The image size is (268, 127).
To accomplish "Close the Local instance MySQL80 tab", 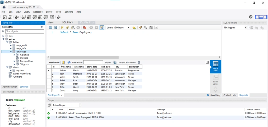I will [38, 7].
